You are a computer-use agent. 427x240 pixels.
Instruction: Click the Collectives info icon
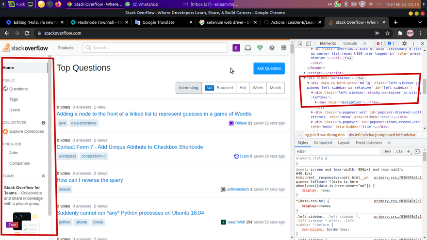pyautogui.click(x=43, y=123)
